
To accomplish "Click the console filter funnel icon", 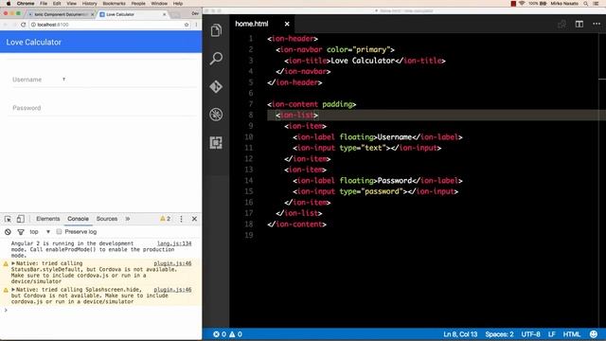I will tap(21, 232).
